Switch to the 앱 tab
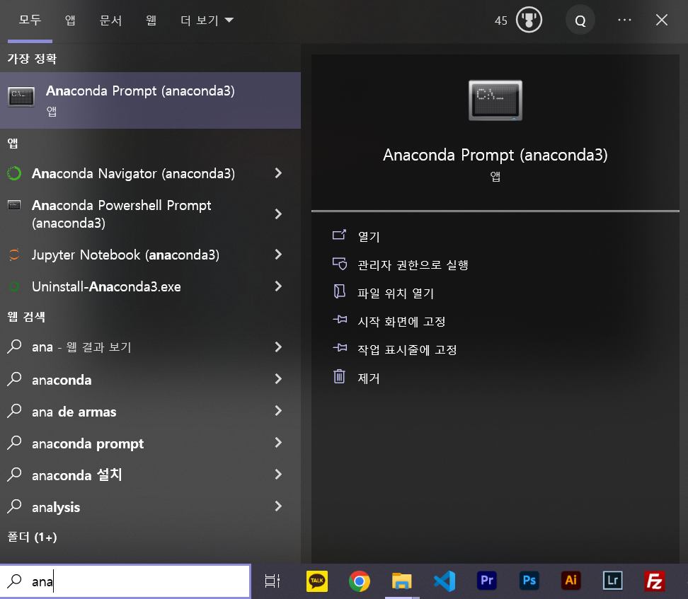688x599 pixels. click(70, 21)
